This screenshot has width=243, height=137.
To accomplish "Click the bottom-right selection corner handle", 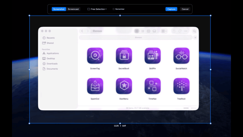I will 211,124.
